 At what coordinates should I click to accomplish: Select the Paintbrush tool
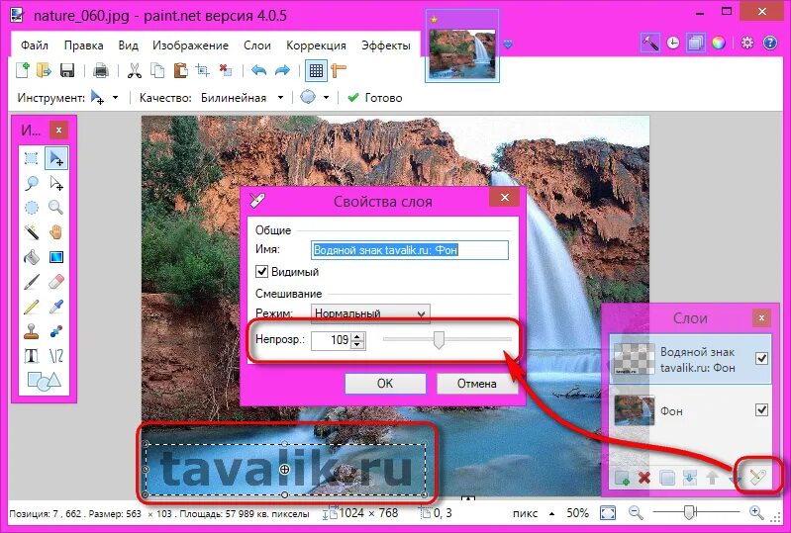coord(32,282)
